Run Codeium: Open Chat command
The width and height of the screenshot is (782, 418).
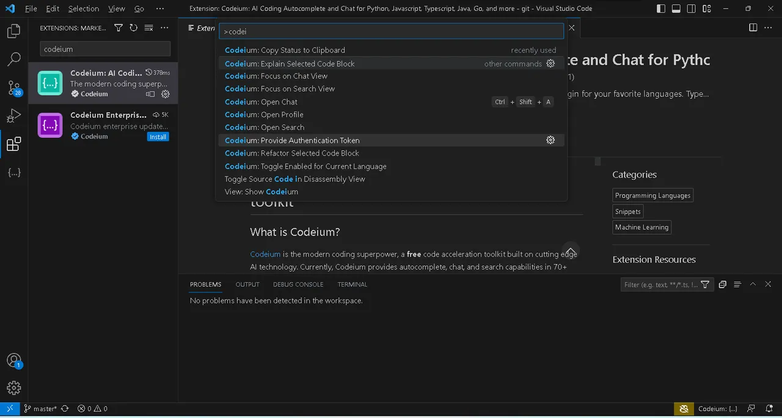click(x=391, y=102)
